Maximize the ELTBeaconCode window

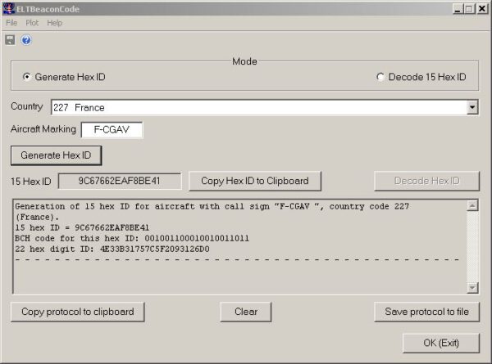click(x=469, y=8)
